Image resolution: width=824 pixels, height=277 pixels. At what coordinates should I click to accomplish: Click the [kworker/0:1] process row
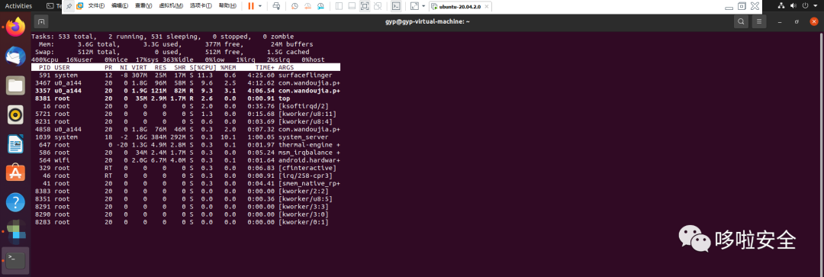click(185, 222)
